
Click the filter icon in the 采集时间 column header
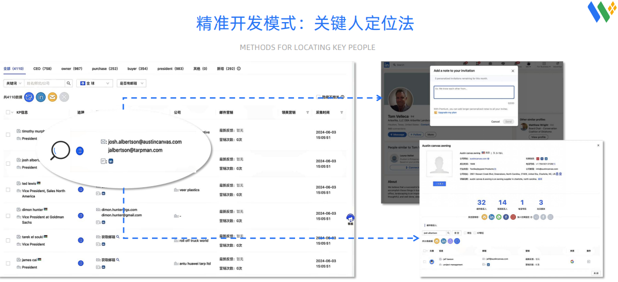tap(341, 113)
